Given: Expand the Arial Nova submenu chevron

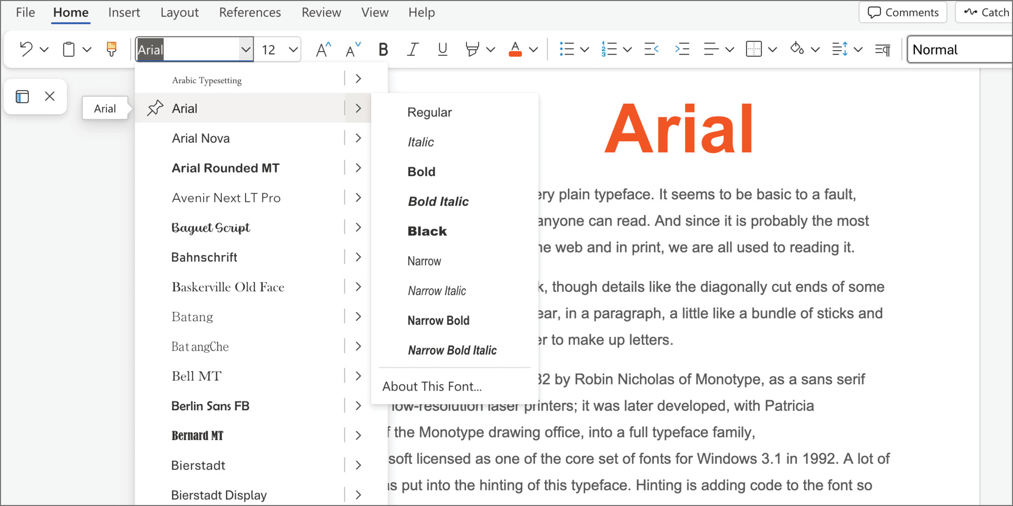Looking at the screenshot, I should pos(358,138).
